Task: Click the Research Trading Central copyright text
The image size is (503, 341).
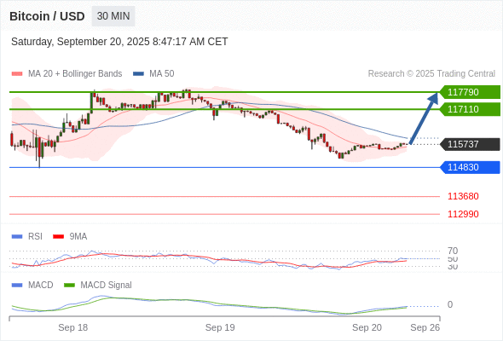Action: point(431,74)
